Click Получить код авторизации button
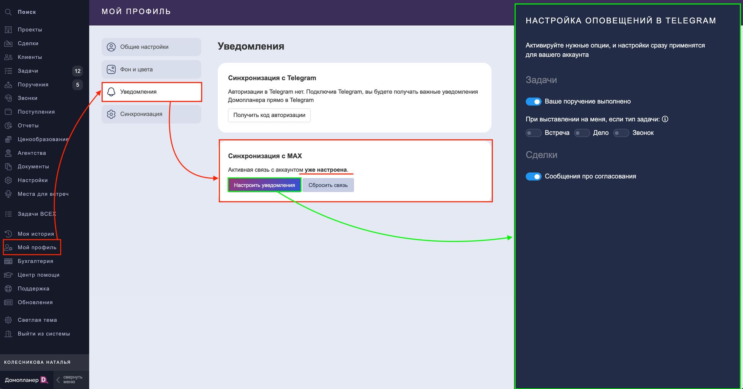 (269, 115)
